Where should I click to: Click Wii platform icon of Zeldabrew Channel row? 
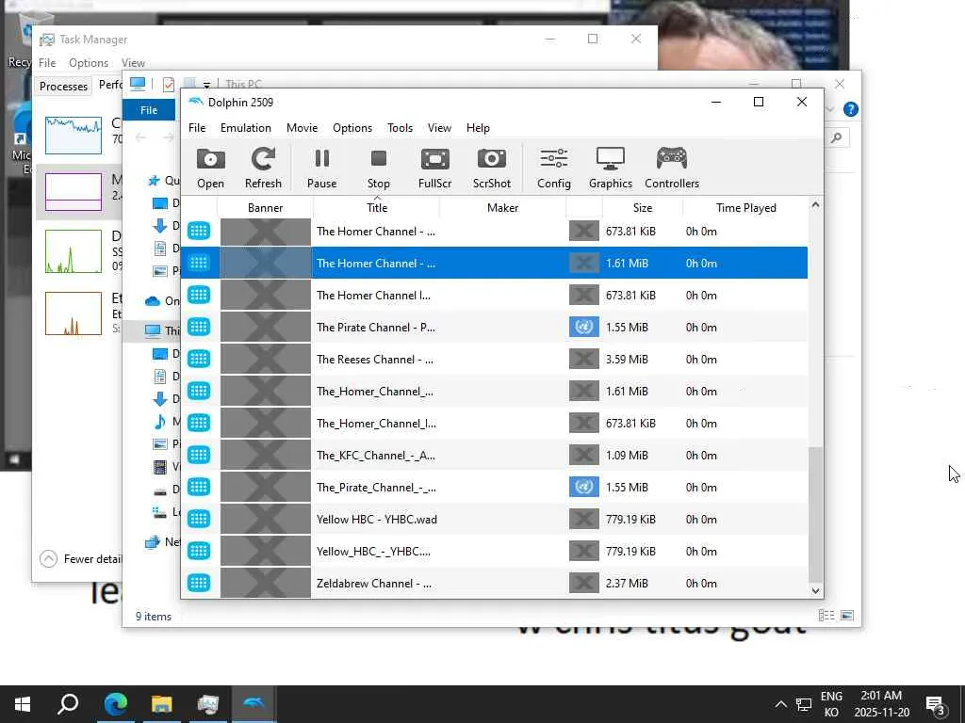(199, 583)
